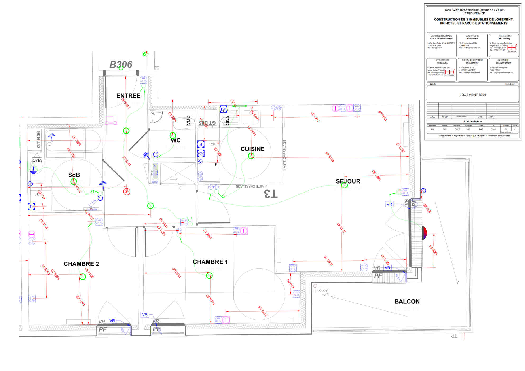Click the HK Consulting logo under BET FLUIDES
Image resolution: width=525 pixels, height=371 pixels.
pos(512,48)
